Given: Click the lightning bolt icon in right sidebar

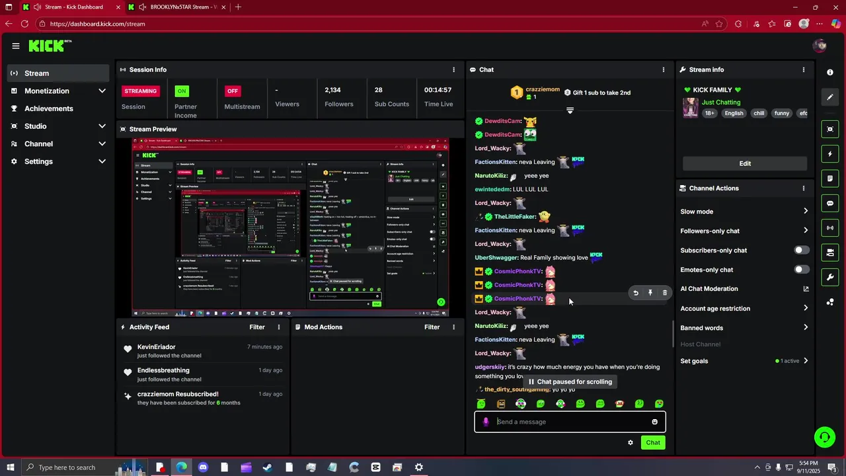Looking at the screenshot, I should (x=830, y=154).
